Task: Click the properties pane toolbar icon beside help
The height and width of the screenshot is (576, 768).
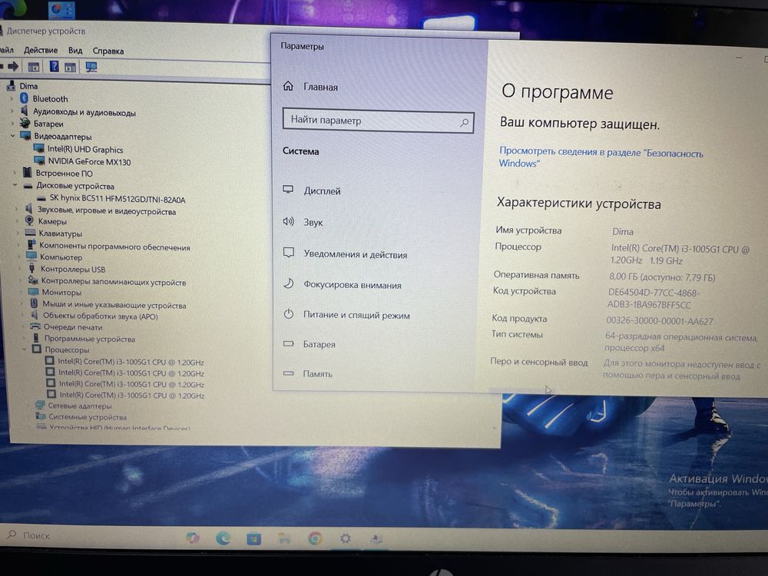Action: coord(71,67)
